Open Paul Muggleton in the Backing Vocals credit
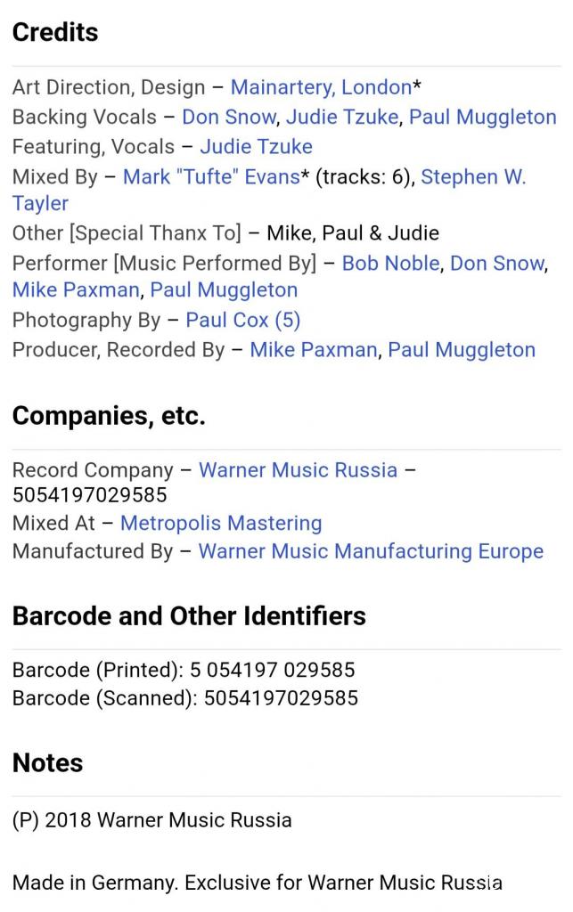573x912 pixels. pyautogui.click(x=482, y=117)
